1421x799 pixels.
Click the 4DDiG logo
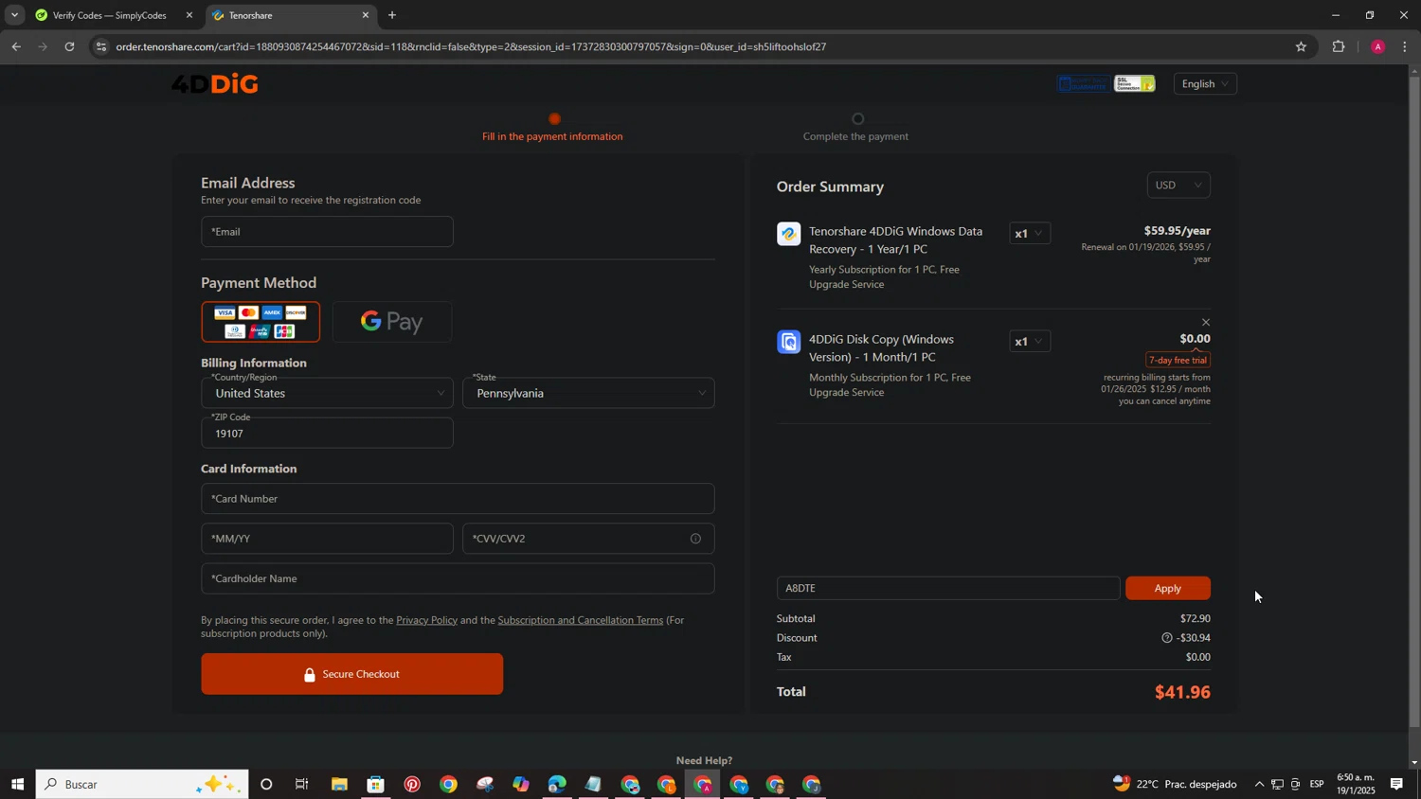(215, 84)
